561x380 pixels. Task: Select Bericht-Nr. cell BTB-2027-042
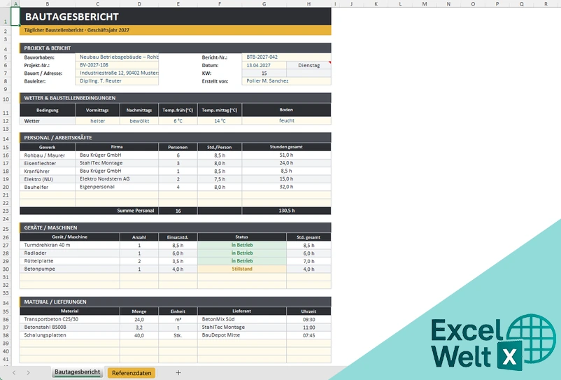pos(286,57)
